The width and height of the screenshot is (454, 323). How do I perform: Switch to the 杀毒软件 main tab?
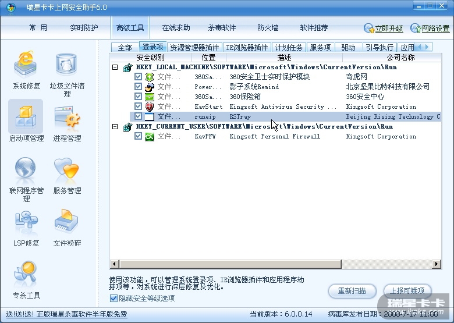pyautogui.click(x=222, y=28)
